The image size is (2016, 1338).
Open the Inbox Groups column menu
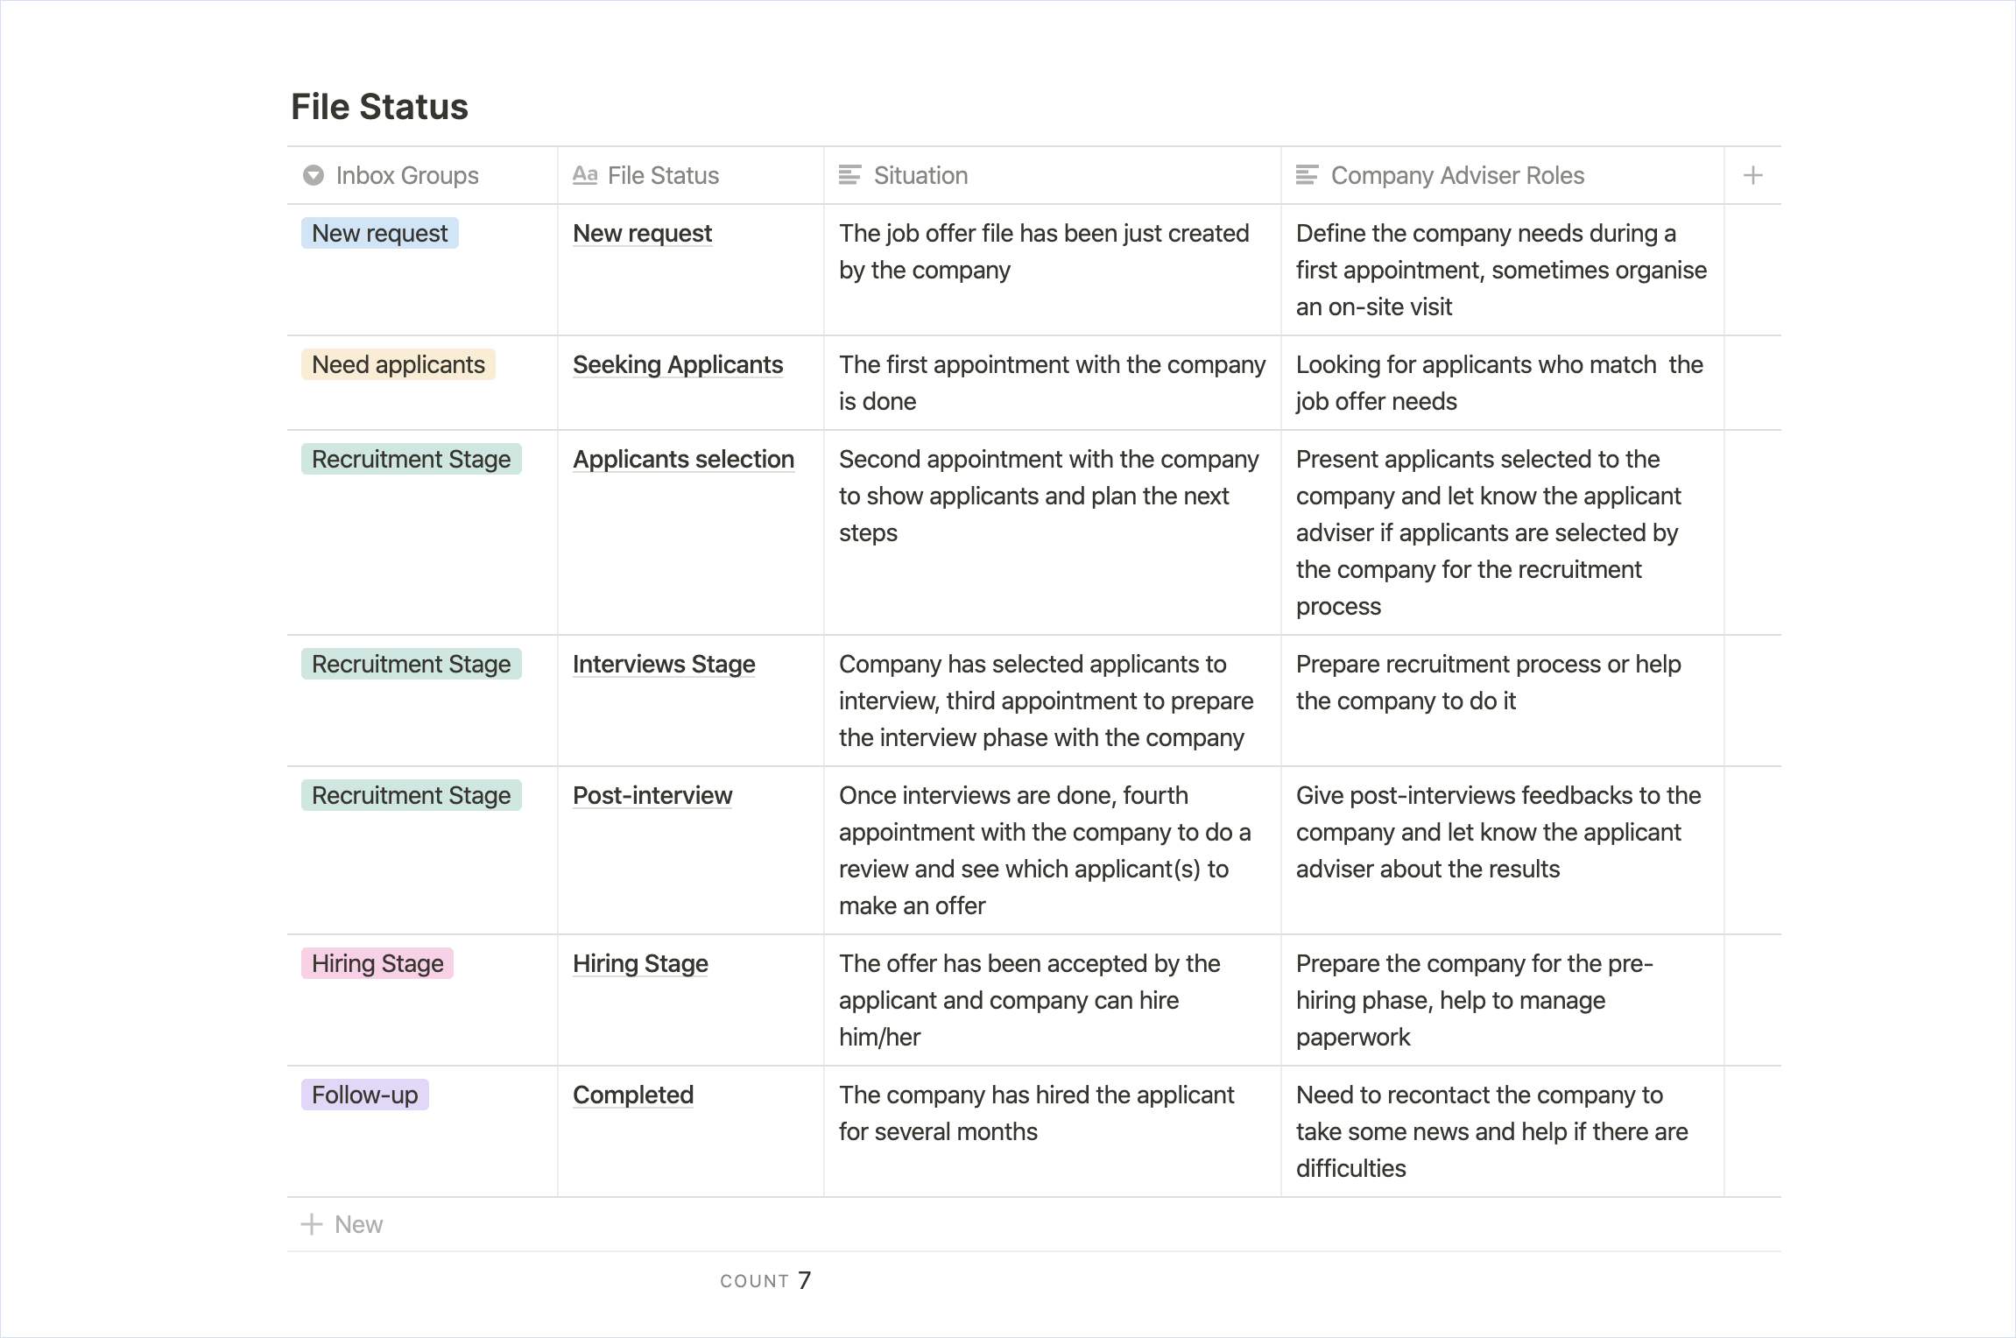click(x=407, y=175)
